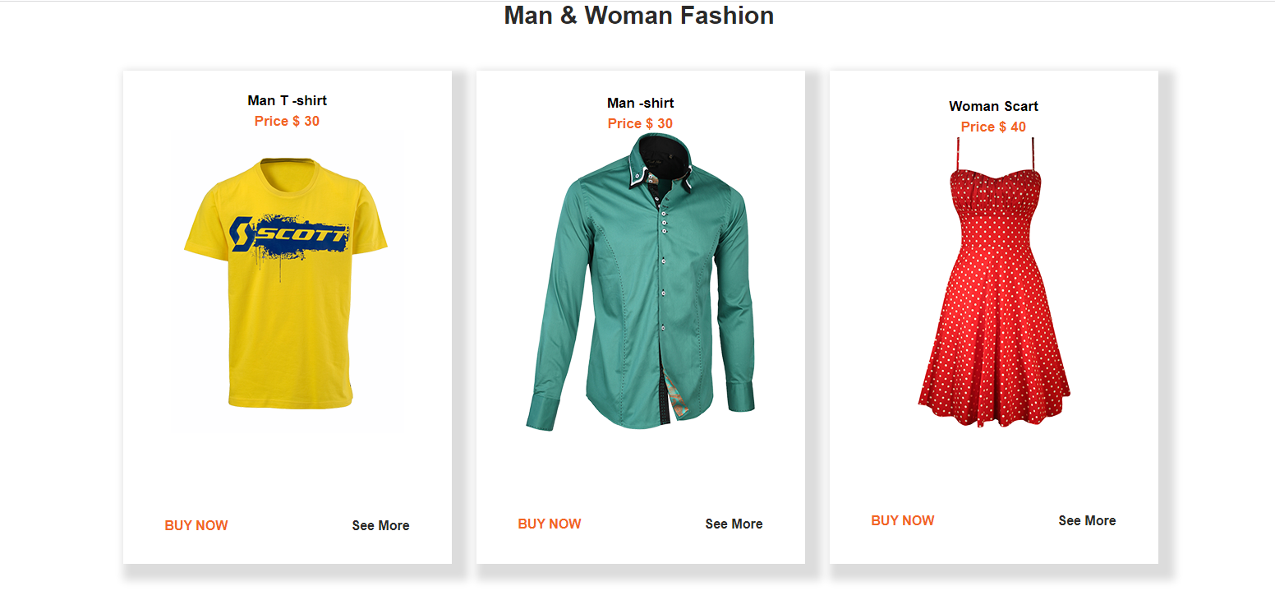Click the Man T-shirt product title
This screenshot has width=1275, height=614.
click(x=286, y=100)
